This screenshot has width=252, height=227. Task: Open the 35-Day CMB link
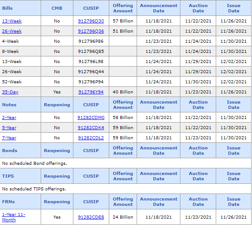10,92
